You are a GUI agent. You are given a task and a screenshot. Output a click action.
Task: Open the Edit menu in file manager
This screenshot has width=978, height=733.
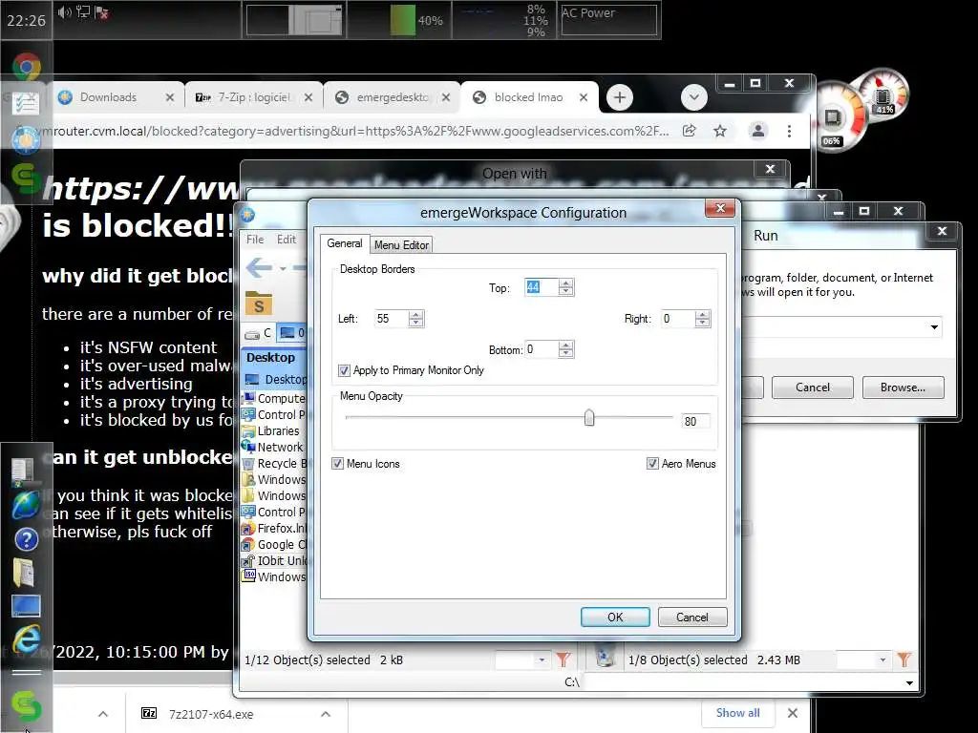pyautogui.click(x=287, y=240)
